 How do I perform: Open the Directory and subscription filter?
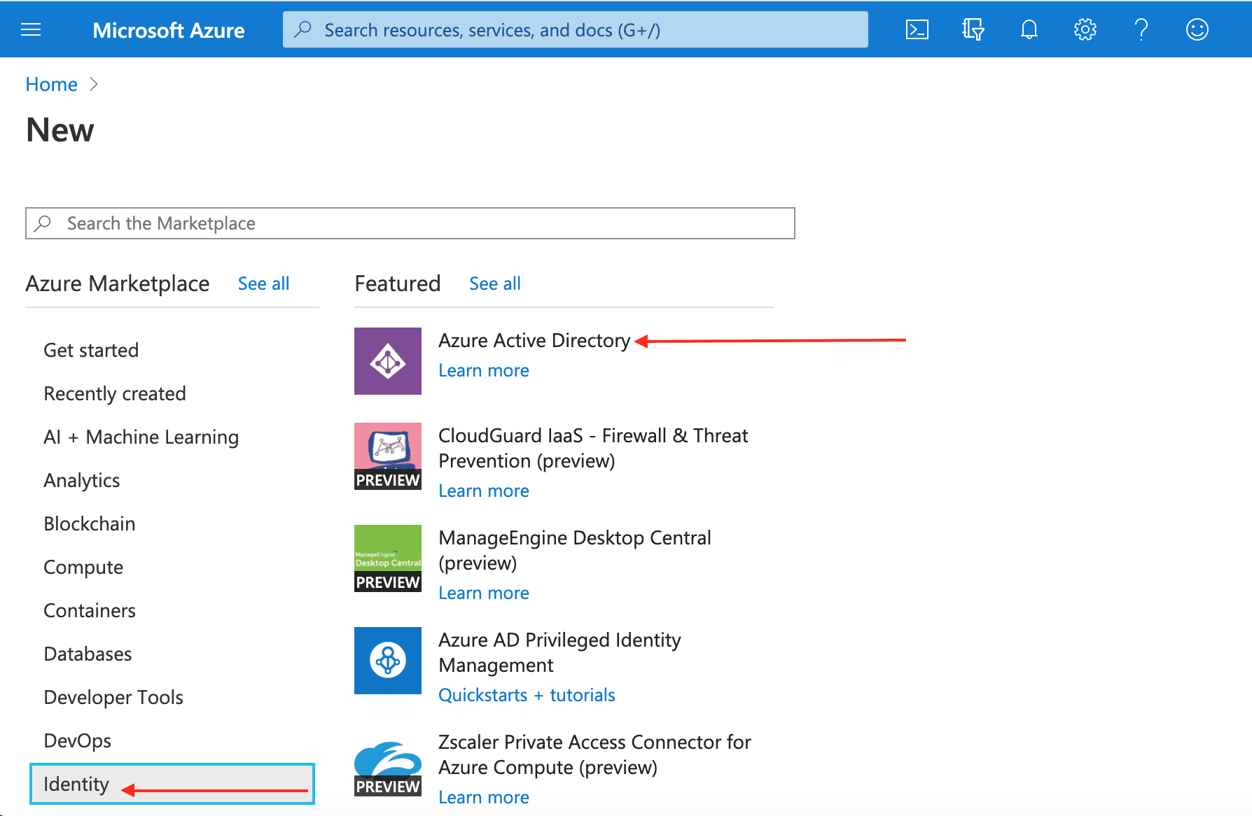click(973, 29)
